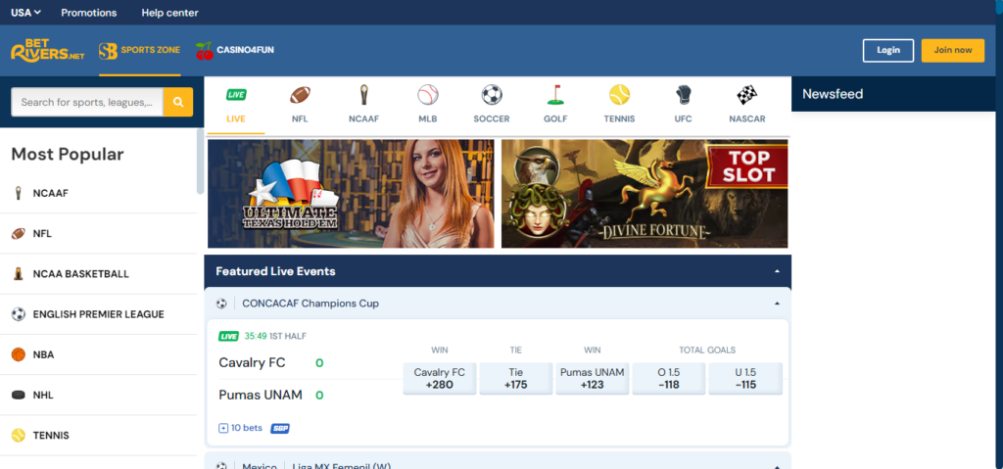Select Under 1.5 goals at -115

click(x=745, y=379)
